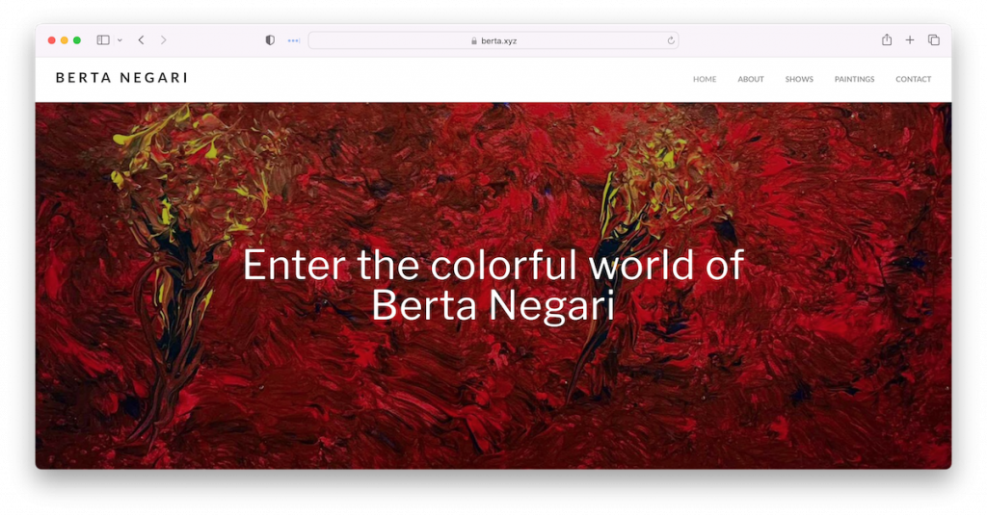This screenshot has width=987, height=516.
Task: Click the blue extension dots icon
Action: click(294, 40)
